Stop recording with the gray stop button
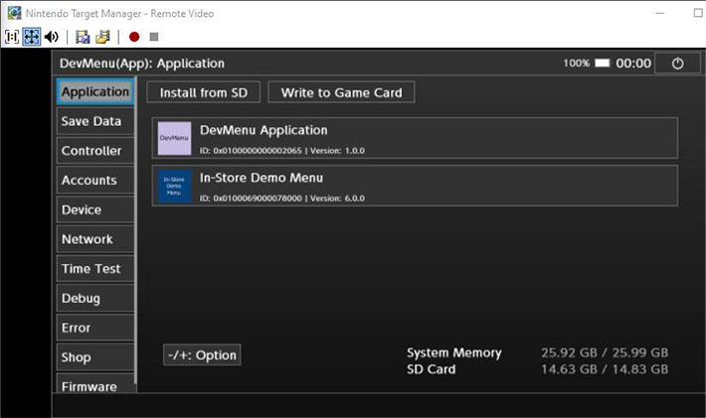Screen dimensions: 706x418 coord(154,37)
